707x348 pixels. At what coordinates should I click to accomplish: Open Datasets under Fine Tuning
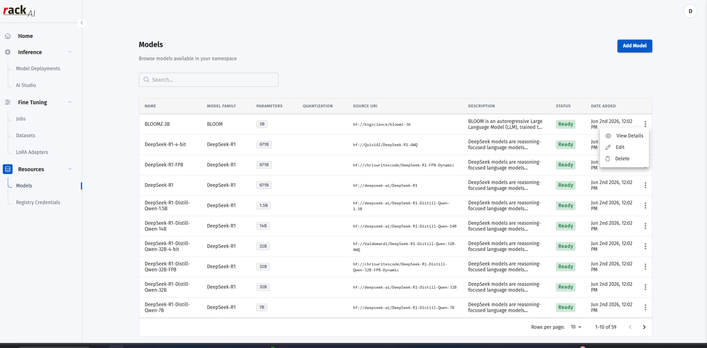(26, 136)
